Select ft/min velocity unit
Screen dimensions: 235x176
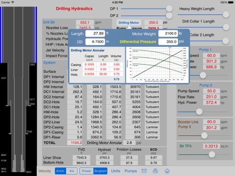61,171
